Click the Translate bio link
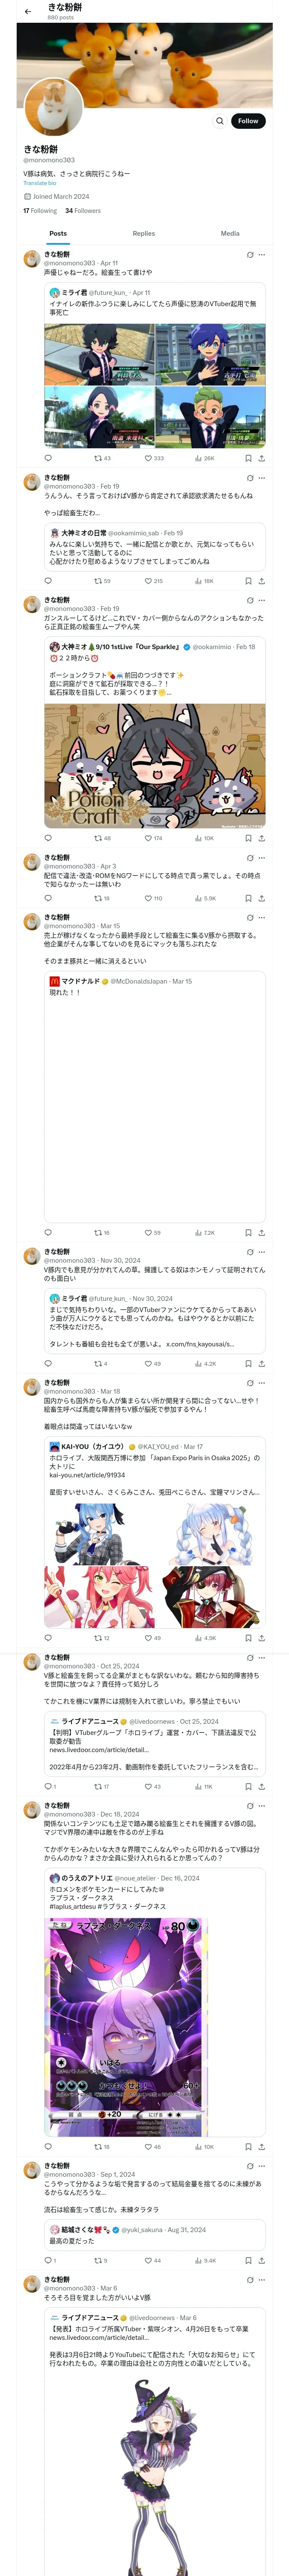 tap(40, 183)
